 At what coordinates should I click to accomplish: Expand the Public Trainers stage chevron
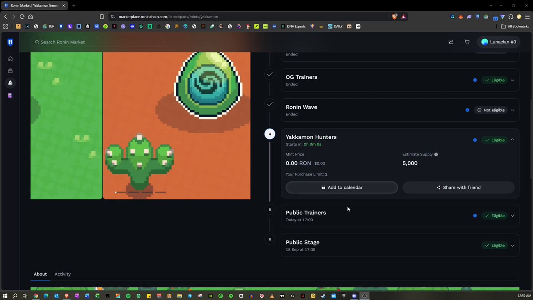(512, 216)
